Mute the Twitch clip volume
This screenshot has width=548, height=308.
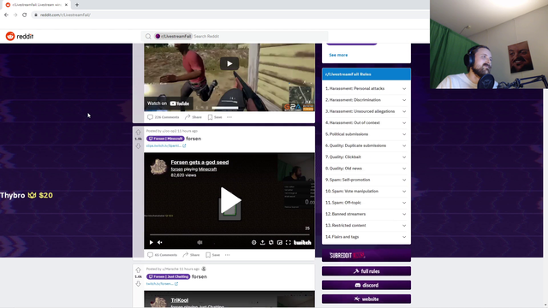pos(160,242)
